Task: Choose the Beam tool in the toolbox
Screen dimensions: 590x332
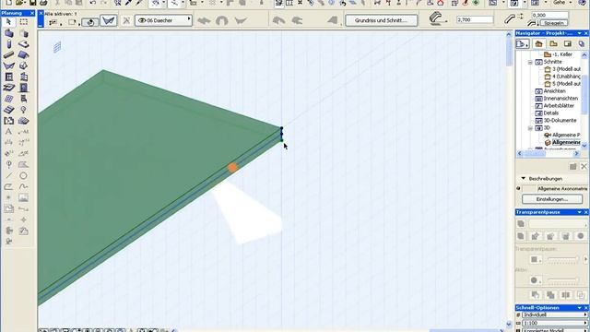Action: (x=8, y=55)
